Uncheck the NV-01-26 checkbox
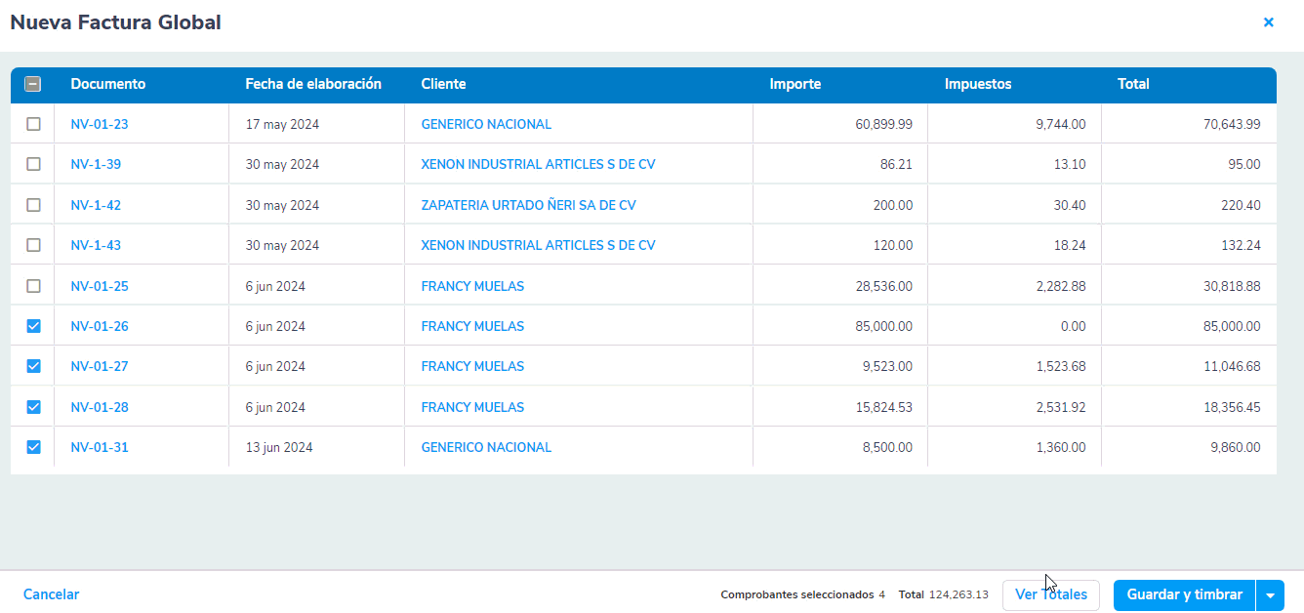Screen dimensions: 1304x613 click(33, 326)
